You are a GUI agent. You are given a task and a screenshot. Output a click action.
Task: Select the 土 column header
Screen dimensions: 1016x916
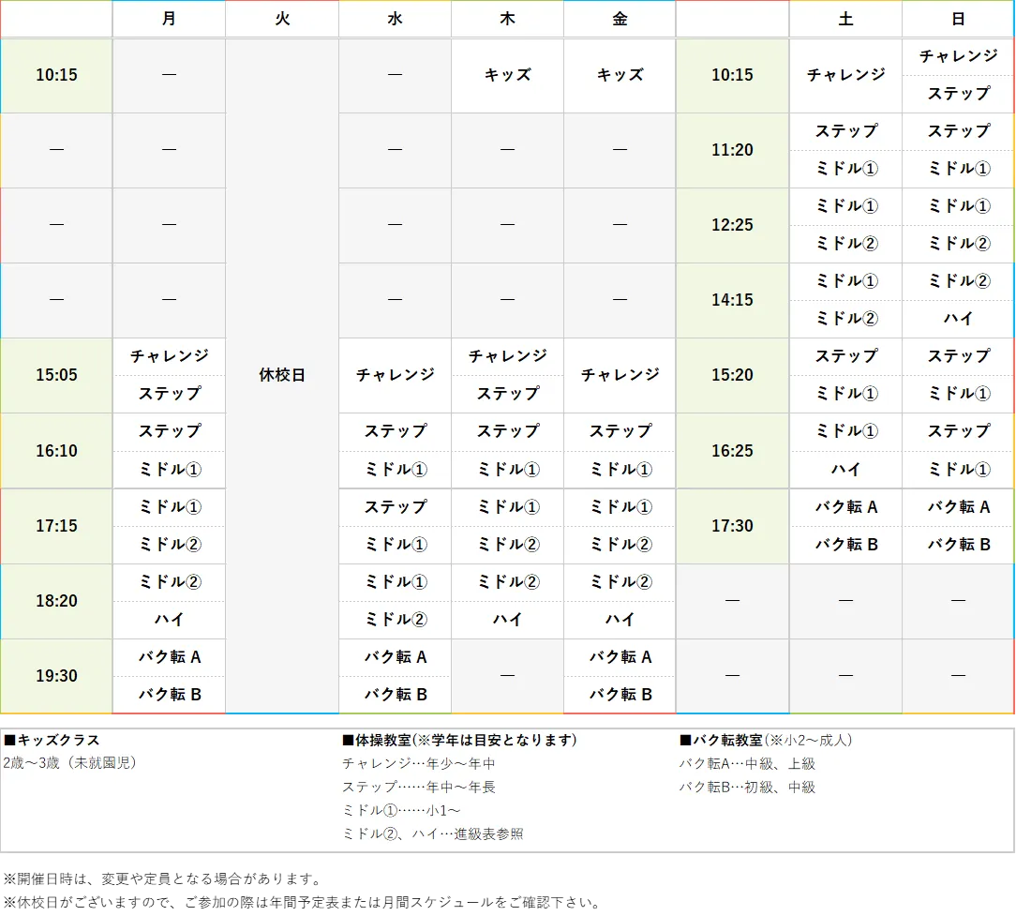[844, 19]
